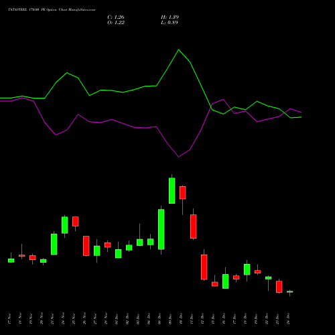Click the green indicator line's highest peak
The height and width of the screenshot is (335, 335).
click(x=178, y=50)
